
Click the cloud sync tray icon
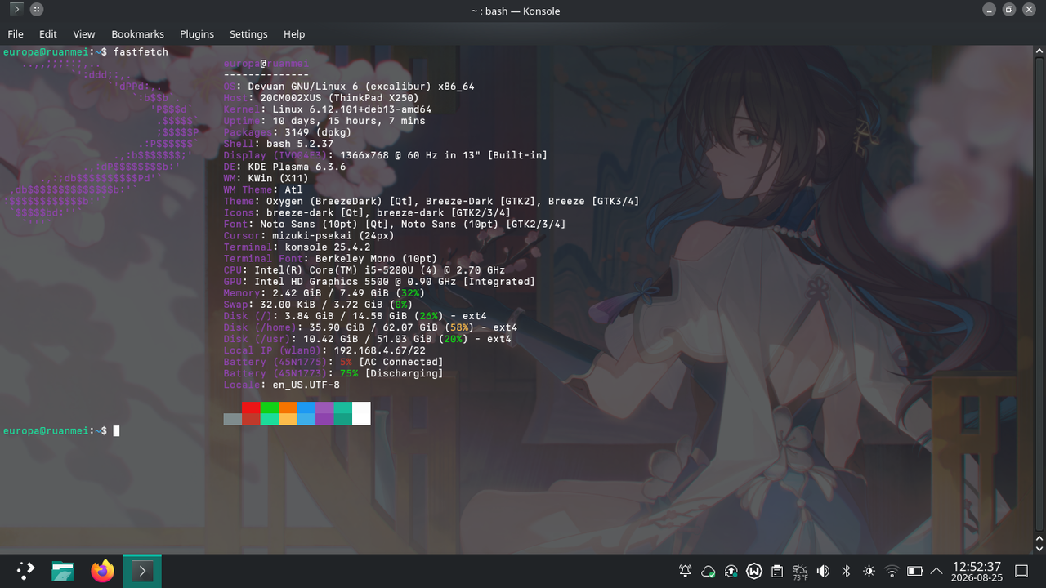[709, 571]
